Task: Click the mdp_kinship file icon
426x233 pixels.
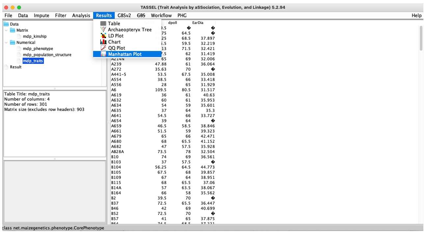Action: (19, 36)
